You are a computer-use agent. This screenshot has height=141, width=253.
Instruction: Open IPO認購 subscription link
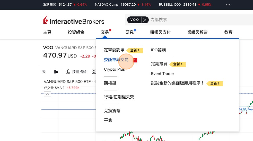click(158, 50)
